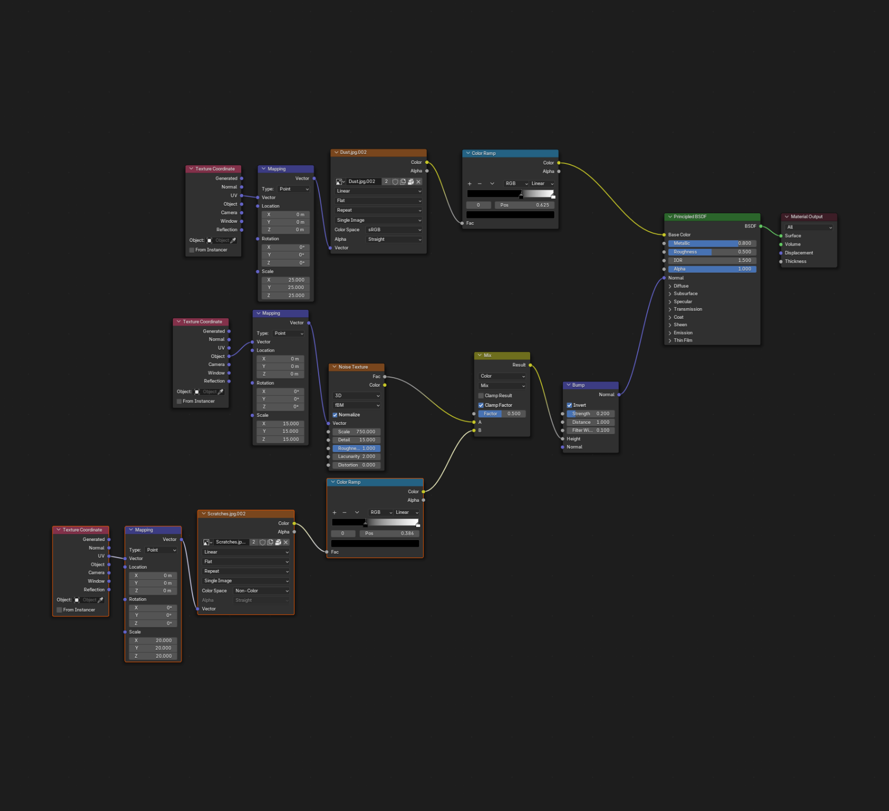Remove stop in Color Ramp with Pos 0.625
This screenshot has width=889, height=811.
[480, 184]
